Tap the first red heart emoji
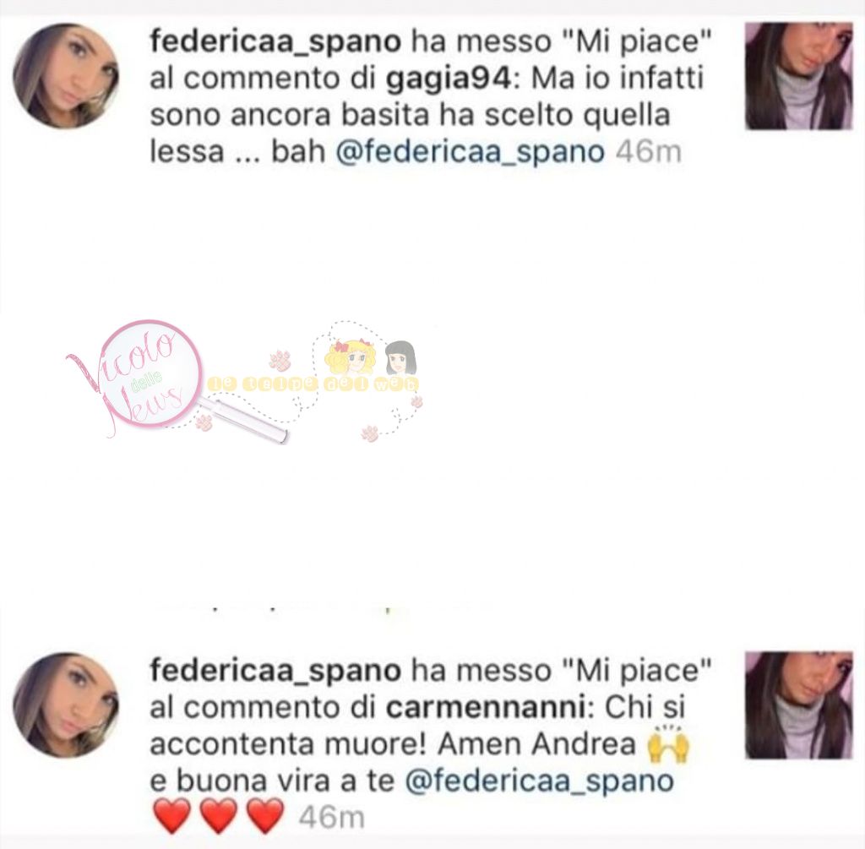This screenshot has height=849, width=865. [x=172, y=816]
